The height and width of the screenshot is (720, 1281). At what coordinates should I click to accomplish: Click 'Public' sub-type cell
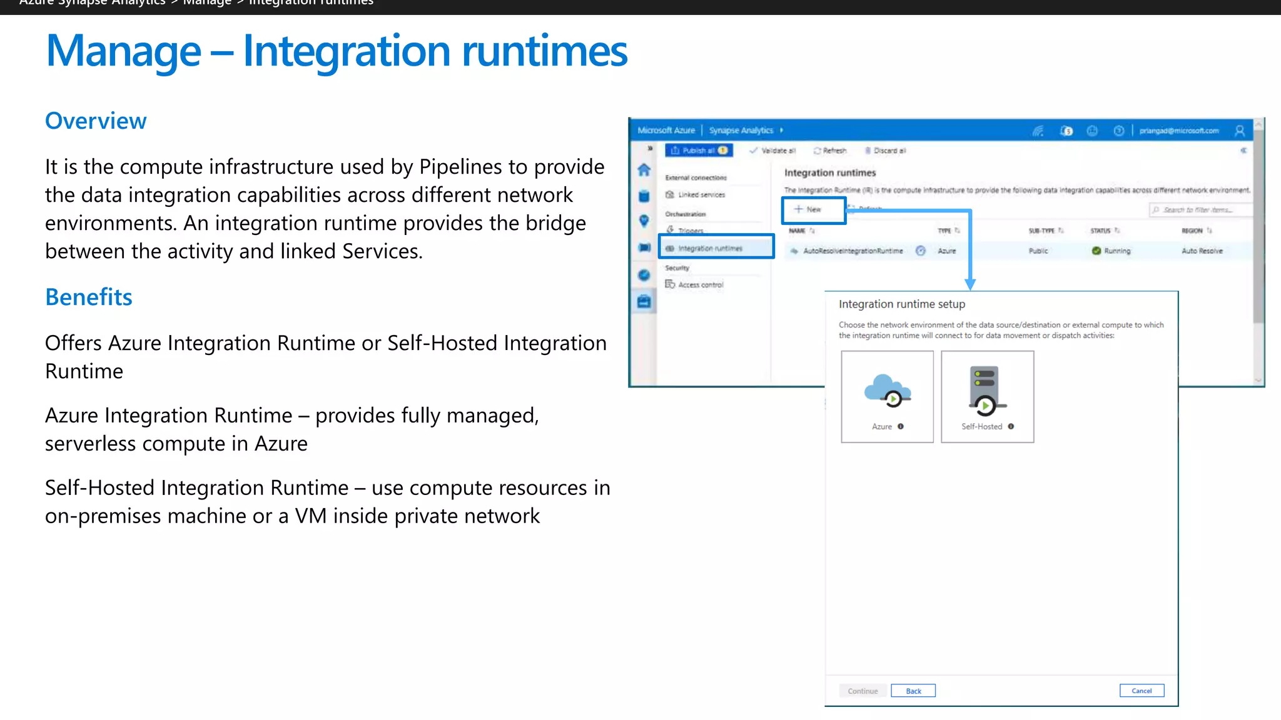pyautogui.click(x=1038, y=251)
